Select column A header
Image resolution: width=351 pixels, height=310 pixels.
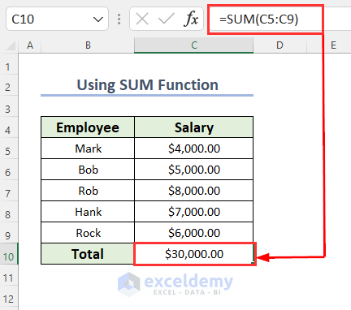[x=30, y=45]
